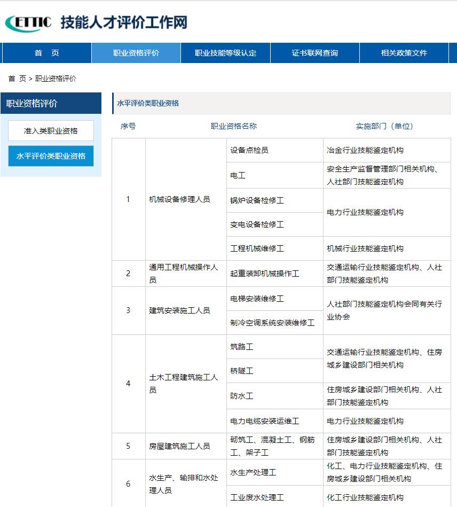Click the 职业资格评价 breadcrumb link
This screenshot has height=507, width=457.
(56, 78)
